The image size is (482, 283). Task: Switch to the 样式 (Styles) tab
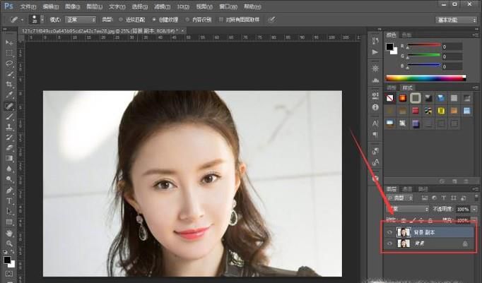coord(408,88)
